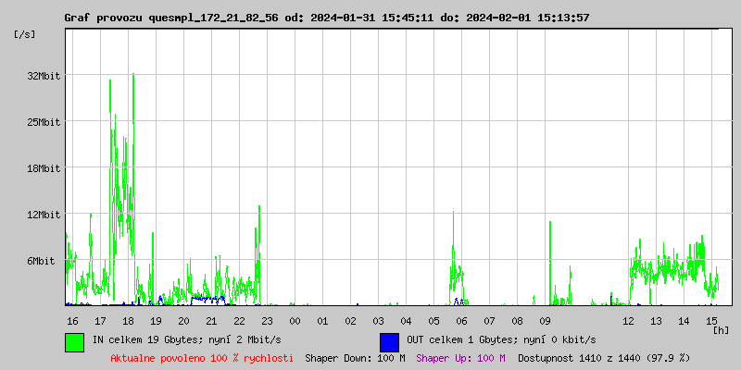Viewport: 741px width, 370px height.
Task: Click the 12Mbit y-axis label
Action: 44,215
